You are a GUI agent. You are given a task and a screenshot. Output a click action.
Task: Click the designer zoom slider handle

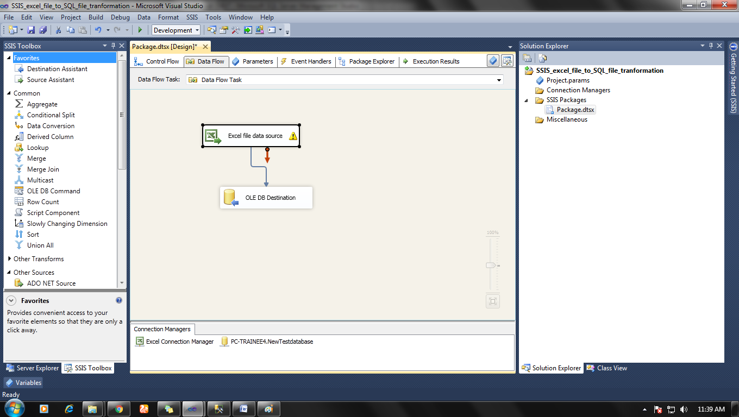pos(492,265)
